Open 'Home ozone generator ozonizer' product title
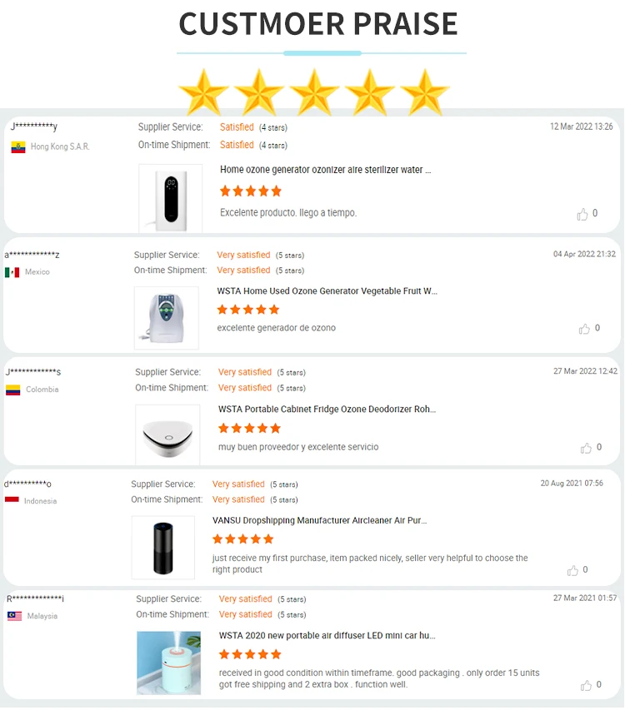The height and width of the screenshot is (710, 625). tap(326, 170)
